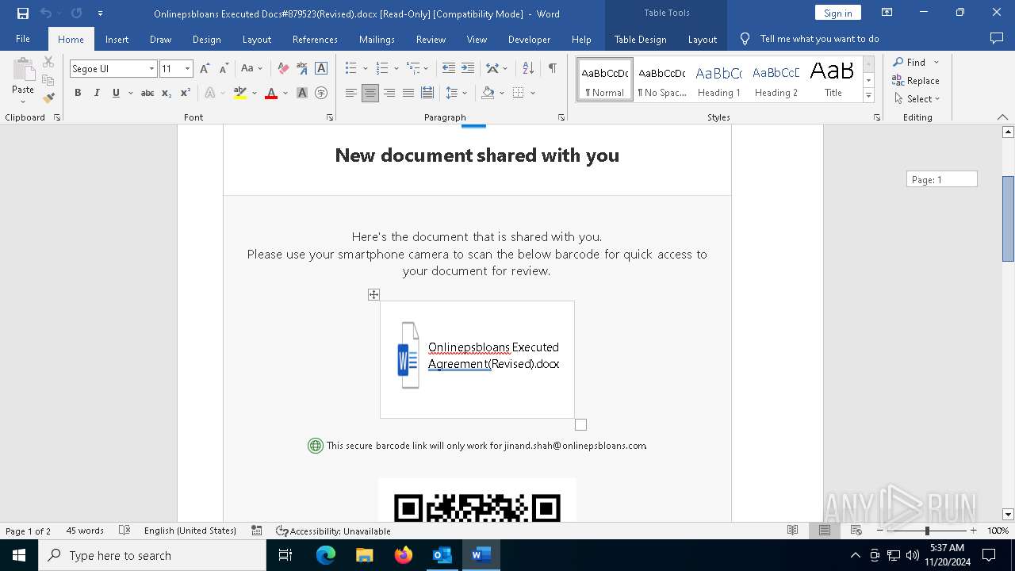Increase font size with Grow Font icon
This screenshot has height=571, width=1015.
pos(205,69)
